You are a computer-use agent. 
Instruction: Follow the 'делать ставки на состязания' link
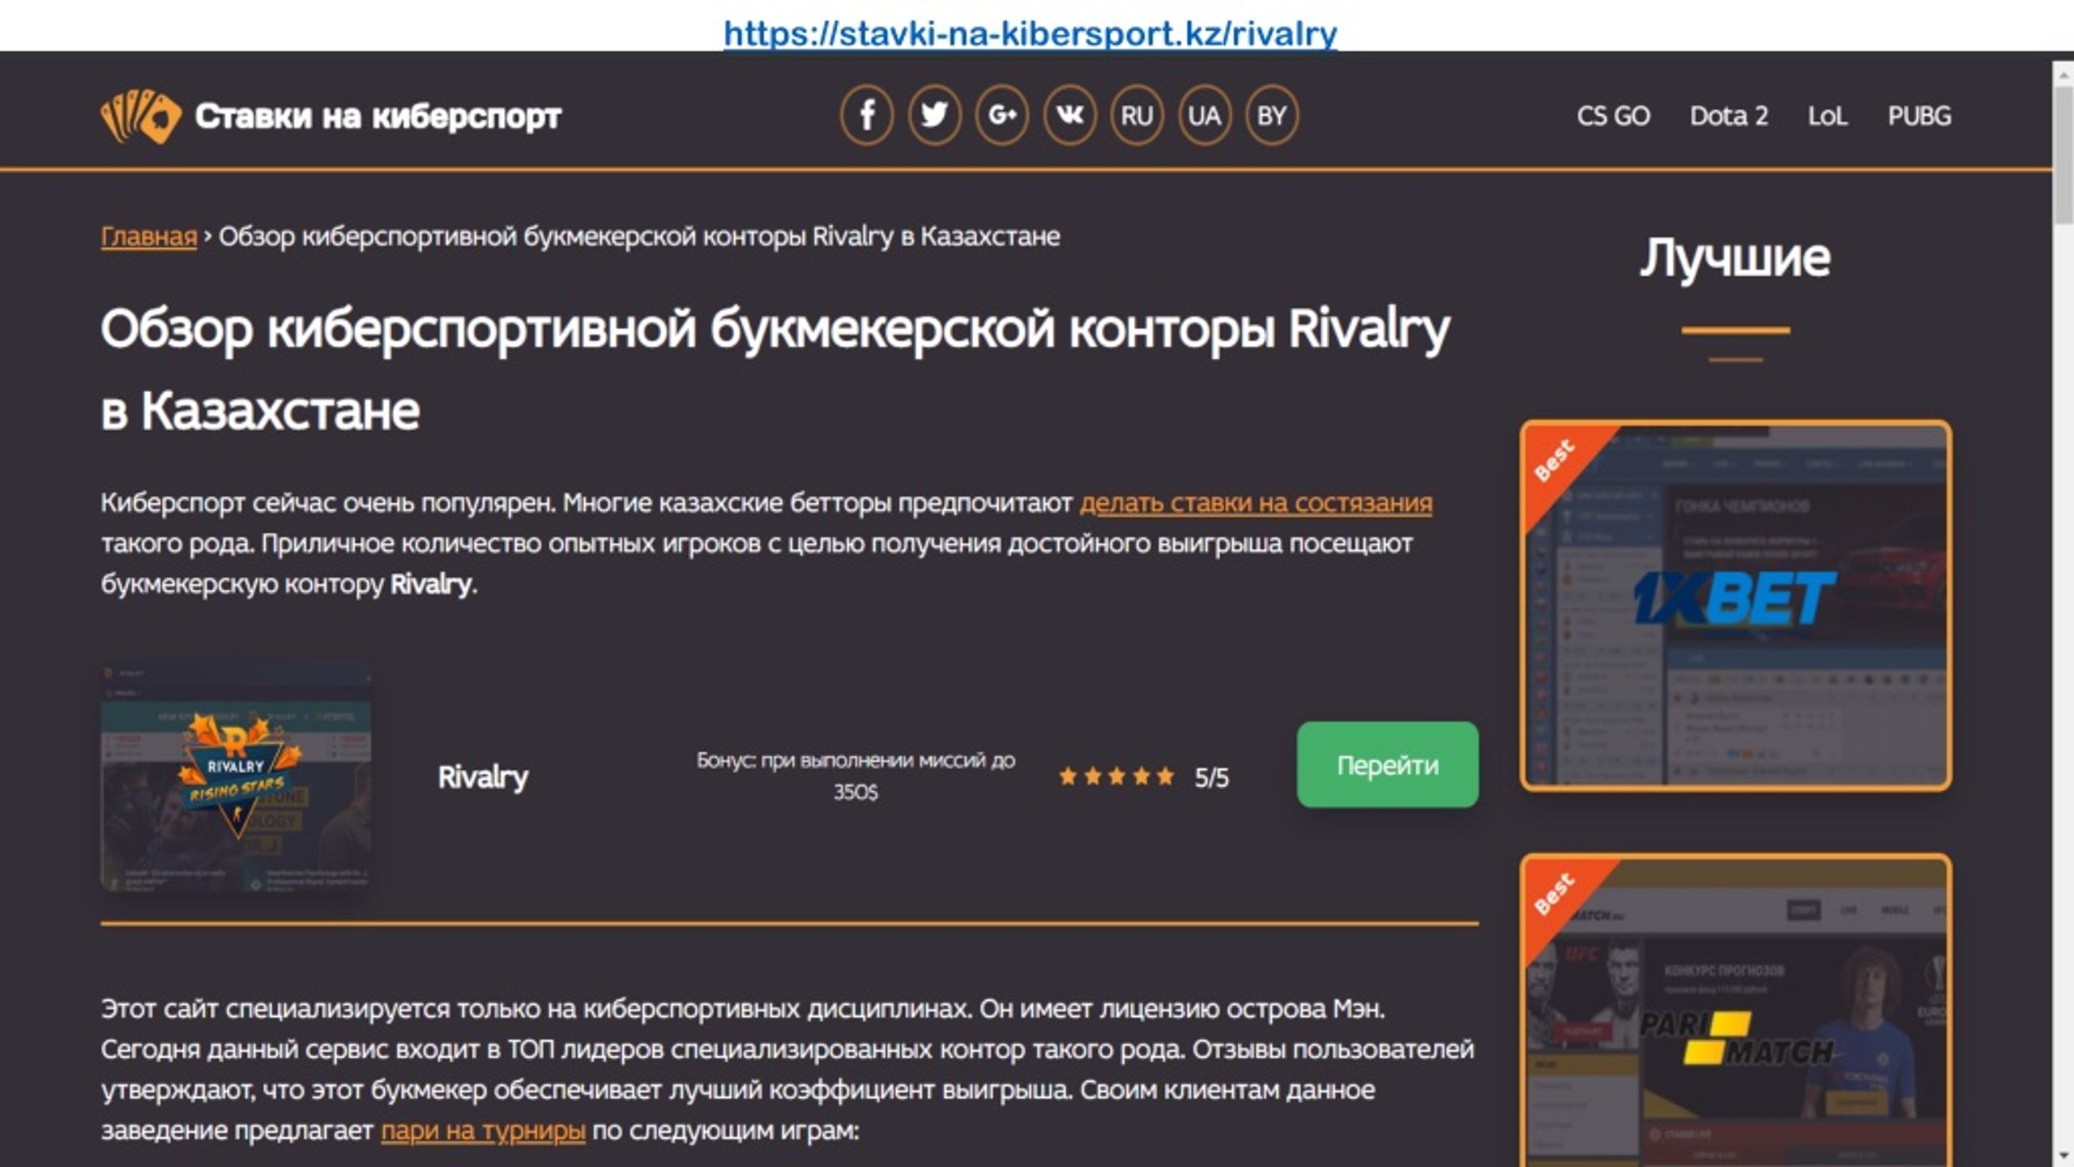pos(1256,502)
